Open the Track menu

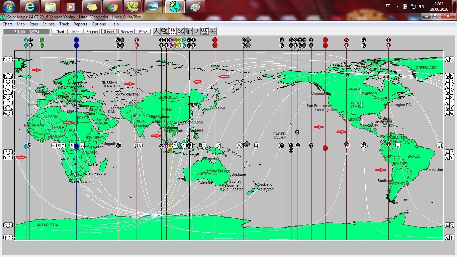[64, 24]
